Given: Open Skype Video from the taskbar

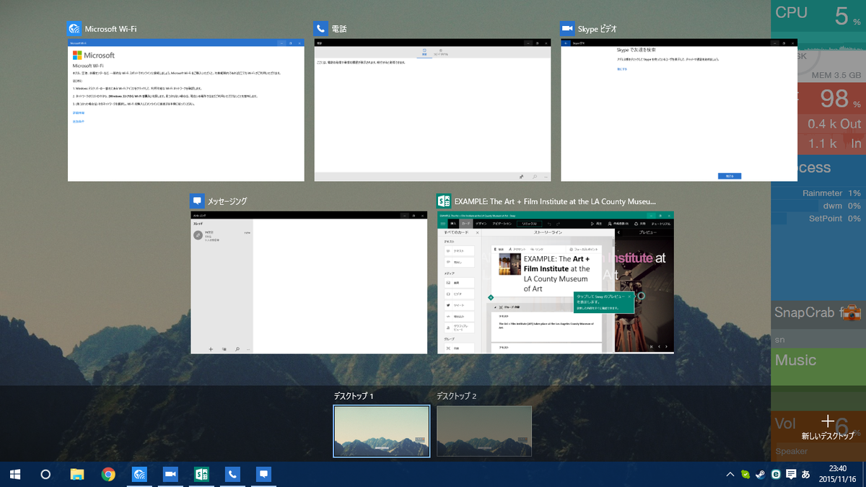Looking at the screenshot, I should tap(170, 474).
